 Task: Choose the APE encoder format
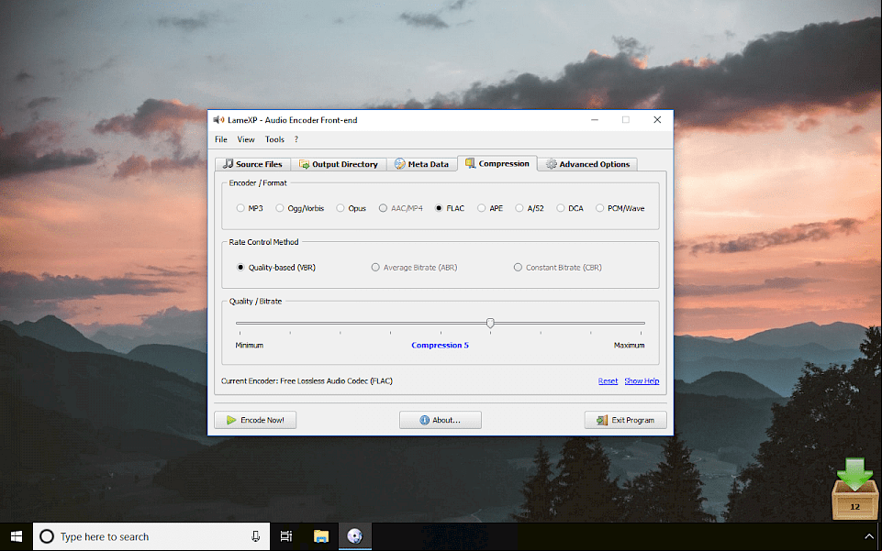490,208
